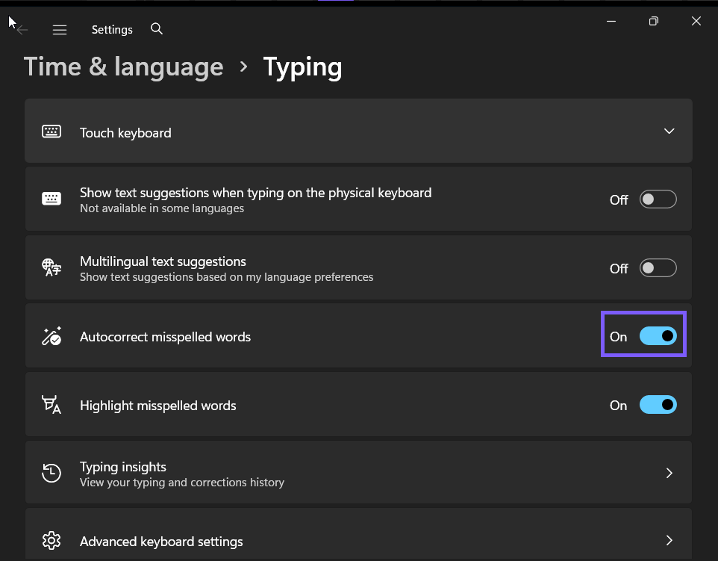Disable Highlight misspelled words toggle

[x=658, y=405]
